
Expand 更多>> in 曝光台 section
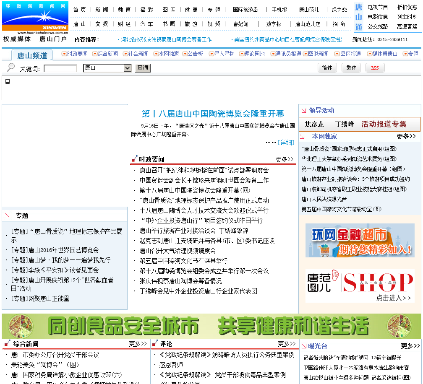tap(410, 346)
